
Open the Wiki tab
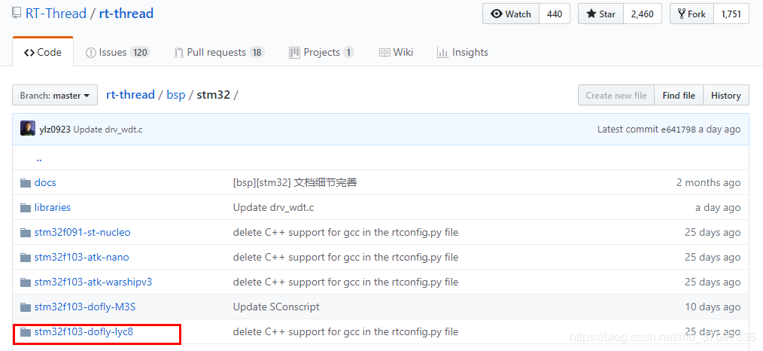pos(396,52)
